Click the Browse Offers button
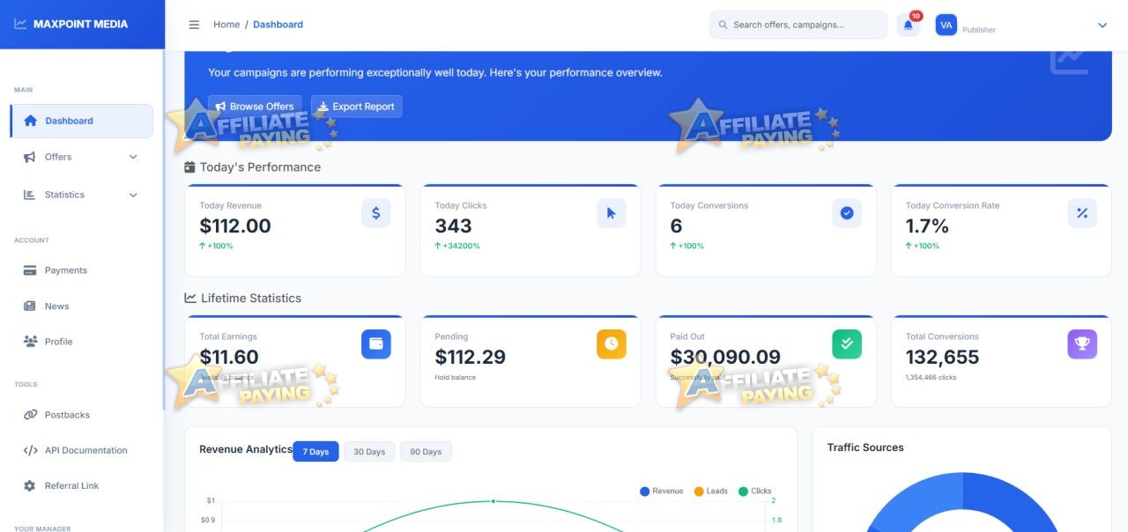 coord(255,107)
